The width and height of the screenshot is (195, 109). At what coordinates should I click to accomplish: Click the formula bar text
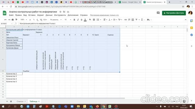37,24
